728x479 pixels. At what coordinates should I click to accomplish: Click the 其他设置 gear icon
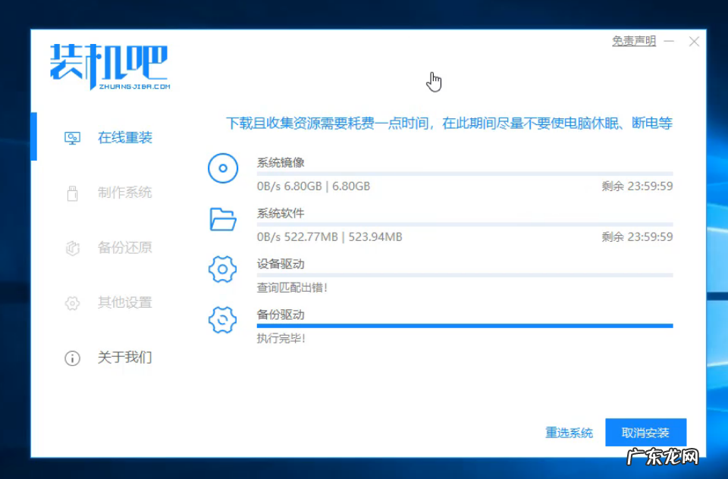pyautogui.click(x=72, y=302)
